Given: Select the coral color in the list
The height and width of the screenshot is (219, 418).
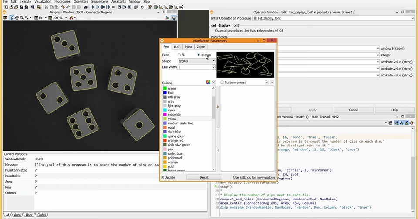Looking at the screenshot, I should (x=171, y=127).
